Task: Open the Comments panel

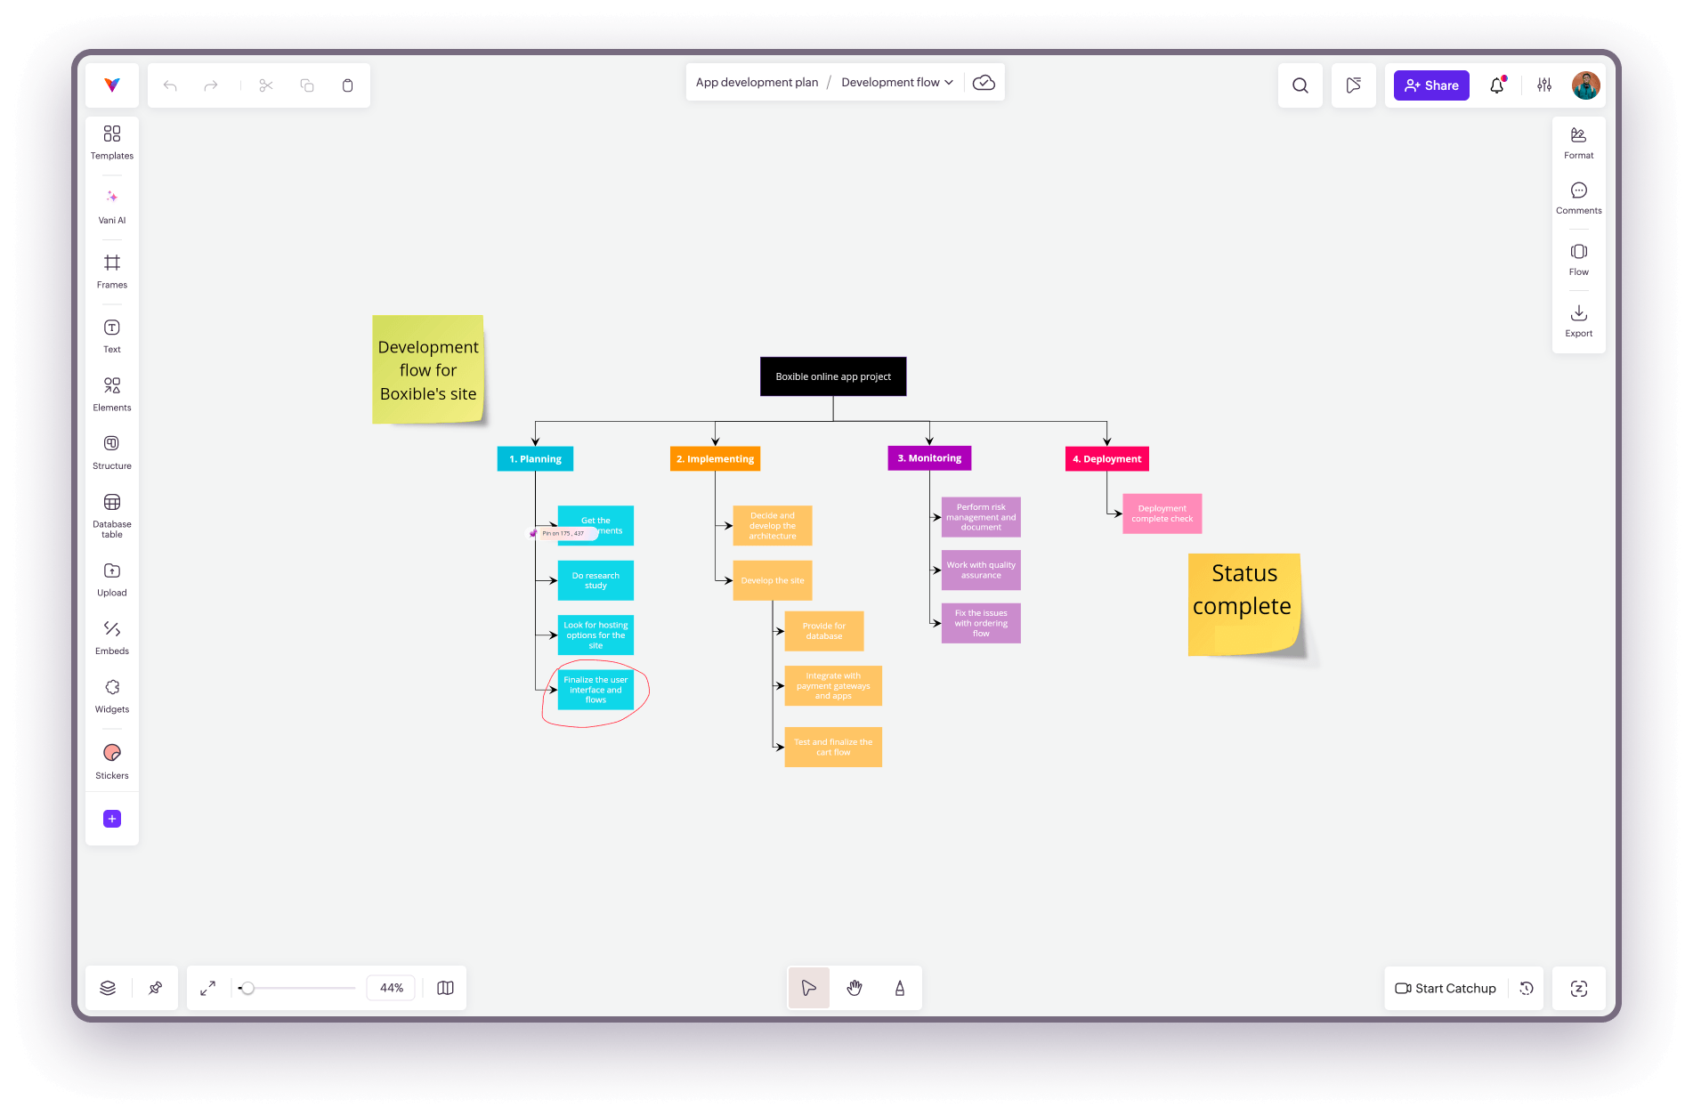Action: [1579, 198]
